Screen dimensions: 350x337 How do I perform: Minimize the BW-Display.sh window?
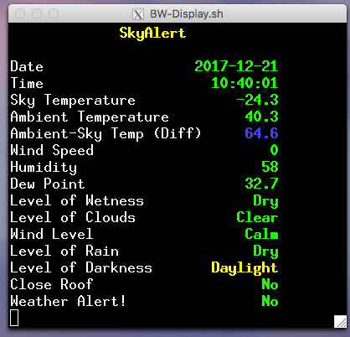pyautogui.click(x=37, y=13)
